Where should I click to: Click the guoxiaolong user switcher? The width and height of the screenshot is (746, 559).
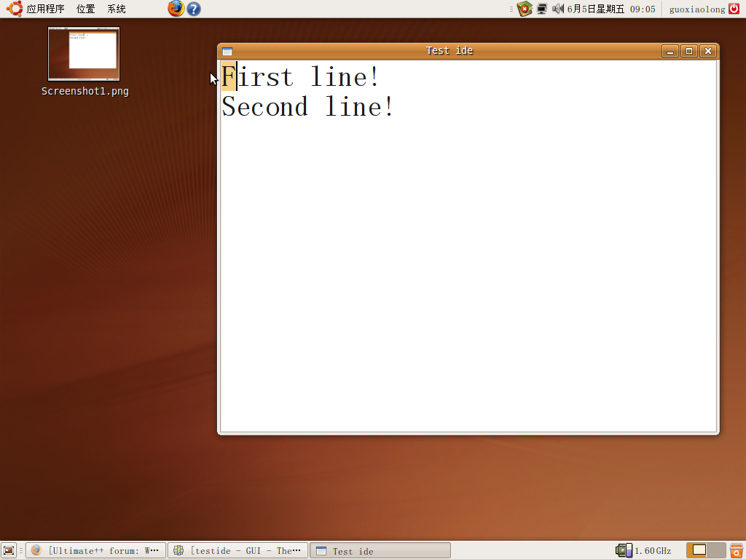click(697, 9)
